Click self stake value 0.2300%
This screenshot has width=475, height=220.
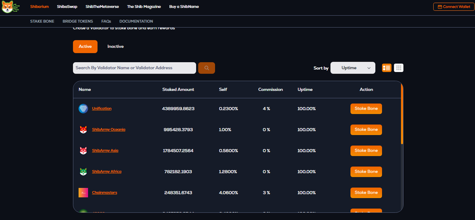pyautogui.click(x=228, y=109)
